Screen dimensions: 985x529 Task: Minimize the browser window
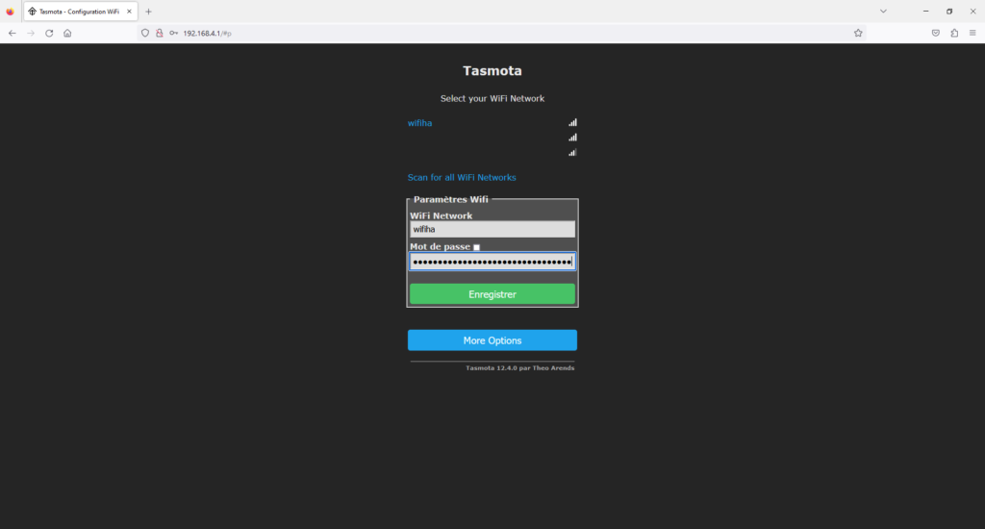925,12
